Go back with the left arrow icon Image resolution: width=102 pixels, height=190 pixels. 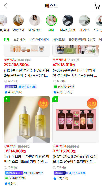6,6
